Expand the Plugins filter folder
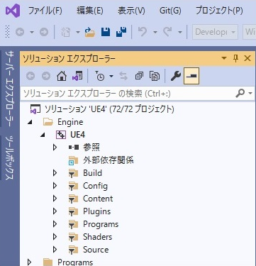This screenshot has height=266, width=256. tap(55, 211)
